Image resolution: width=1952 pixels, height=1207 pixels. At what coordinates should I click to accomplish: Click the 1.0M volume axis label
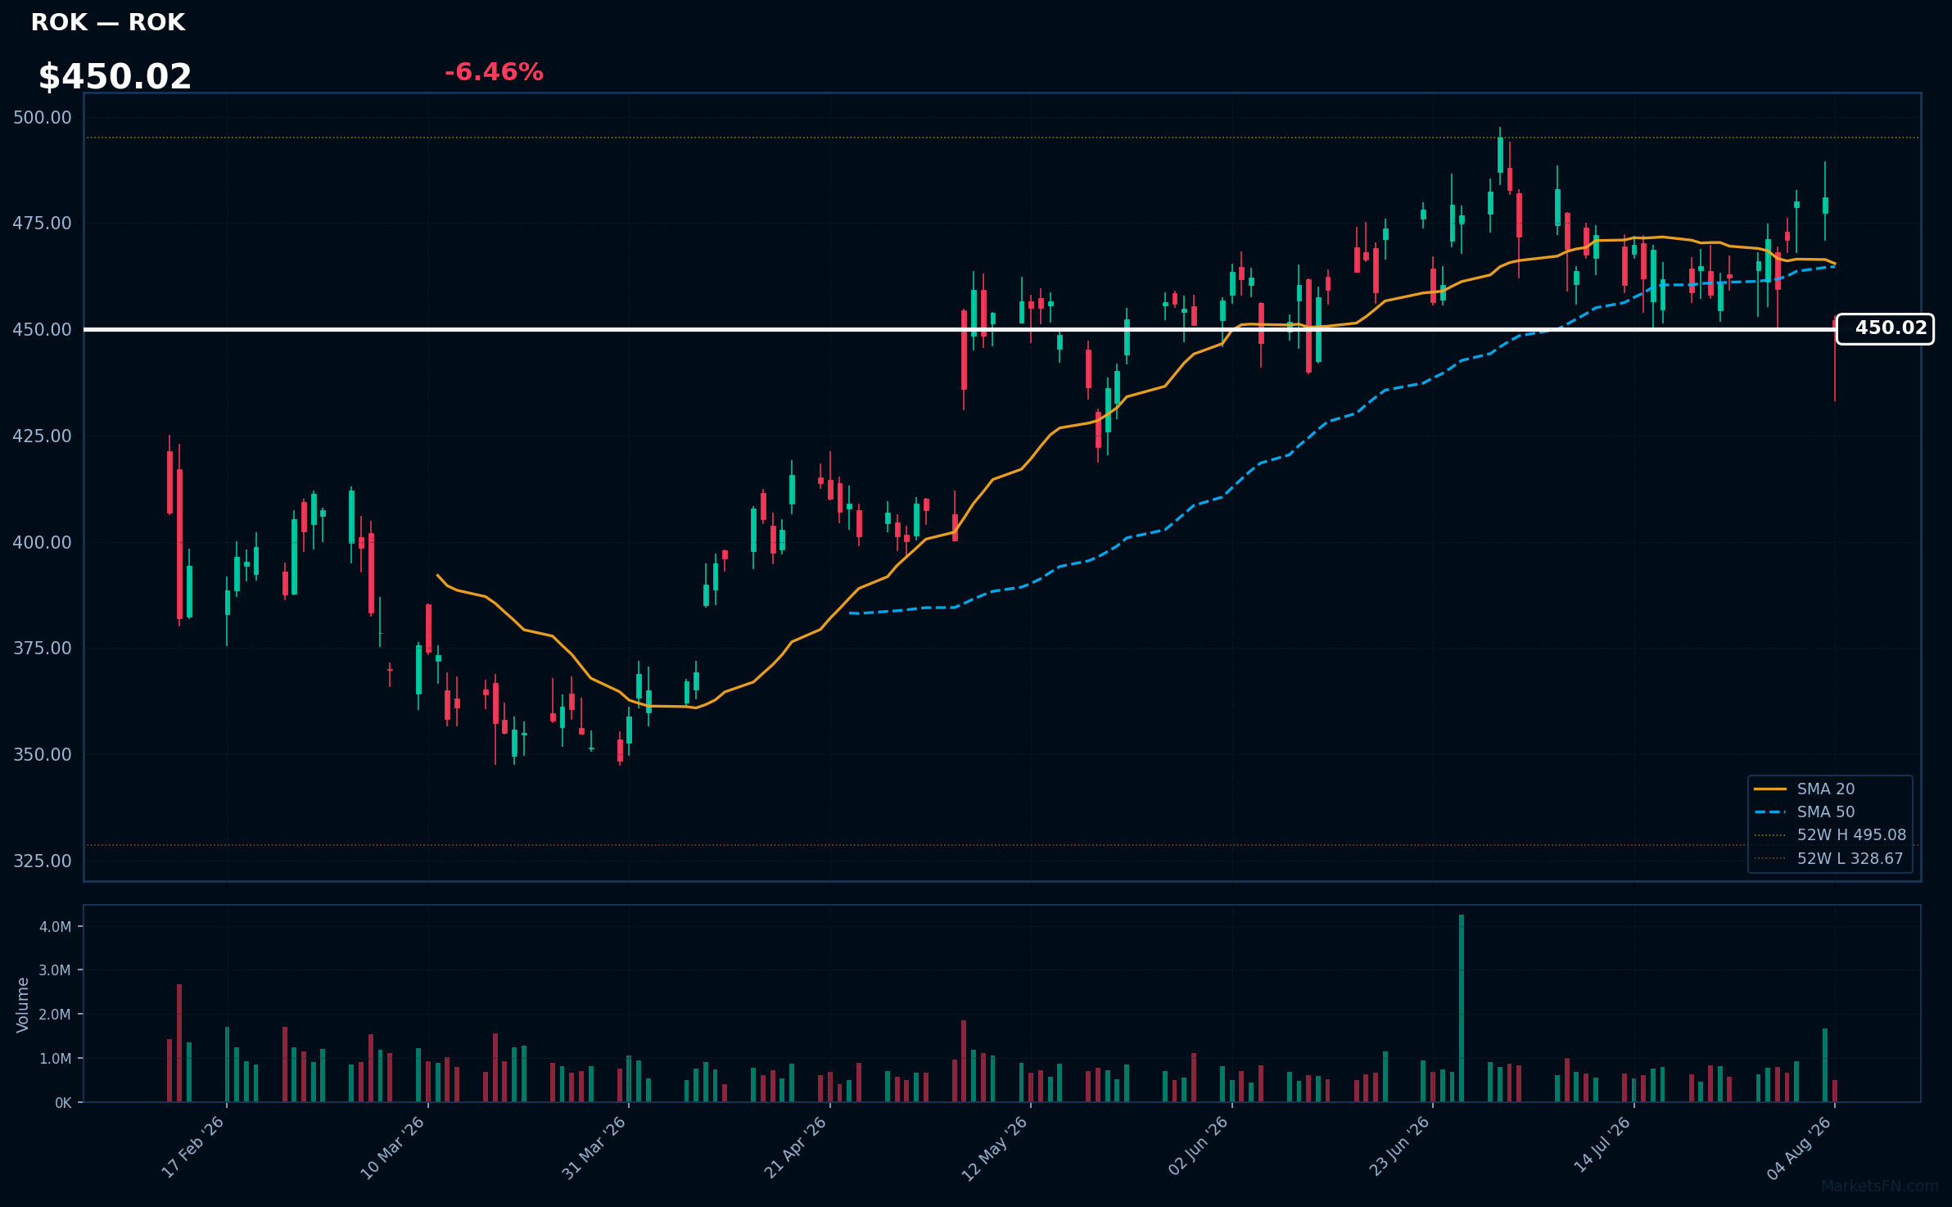coord(56,1058)
